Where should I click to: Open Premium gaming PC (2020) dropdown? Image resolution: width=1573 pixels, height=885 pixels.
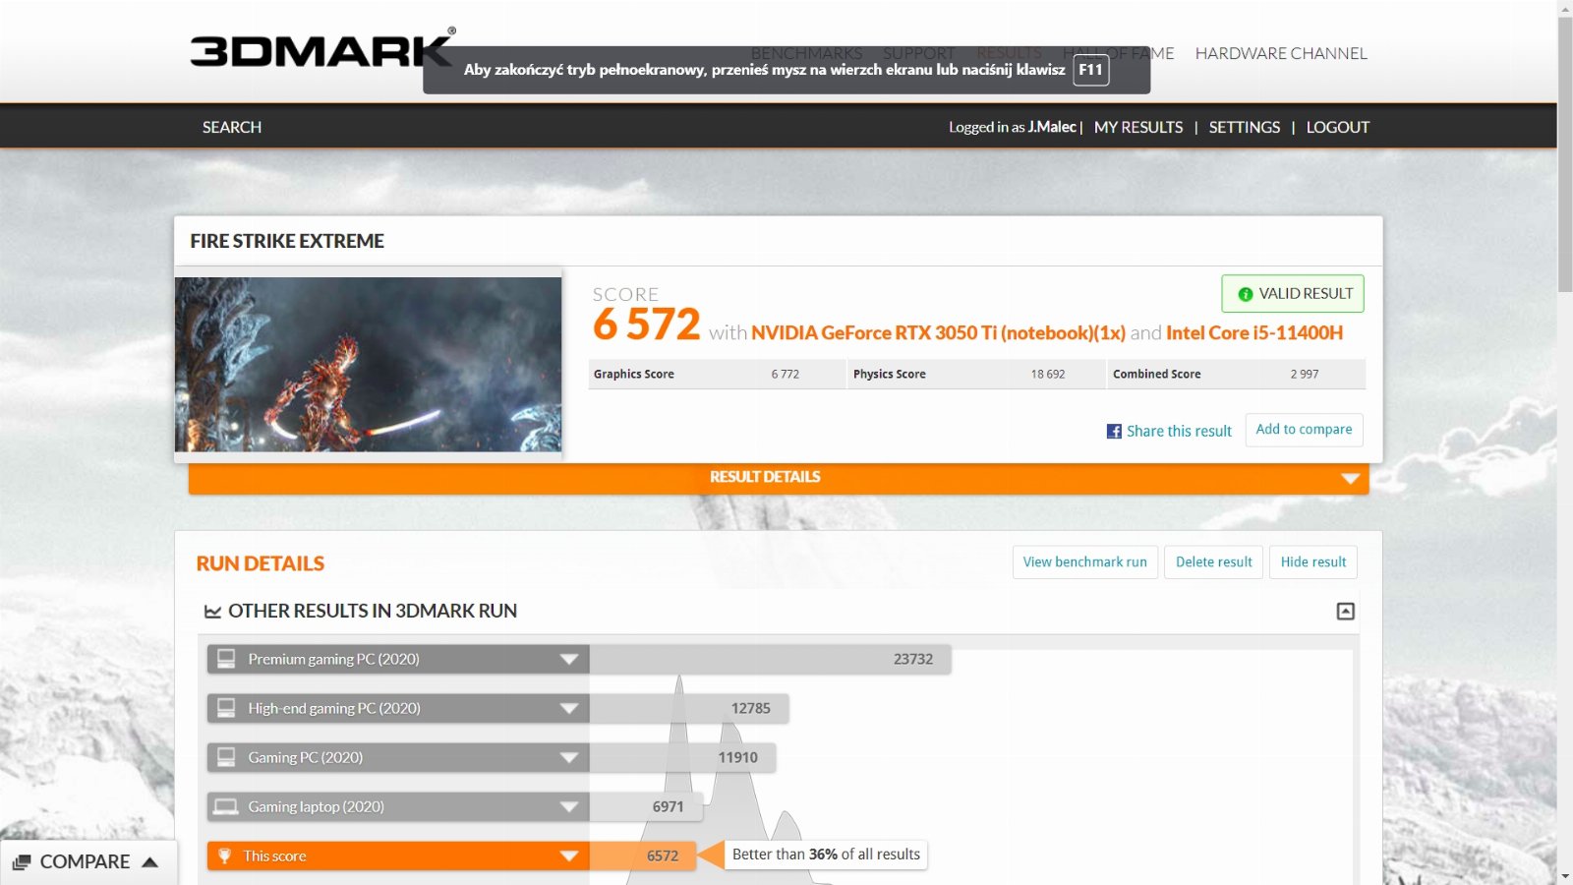568,659
